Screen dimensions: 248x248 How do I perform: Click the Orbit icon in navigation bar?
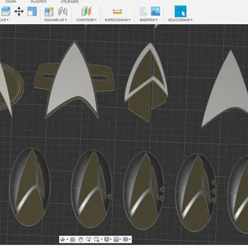(x=62, y=239)
